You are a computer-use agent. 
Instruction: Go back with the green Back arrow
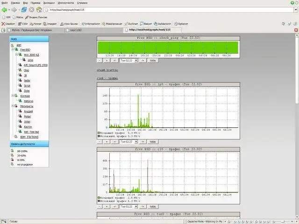tap(4, 10)
